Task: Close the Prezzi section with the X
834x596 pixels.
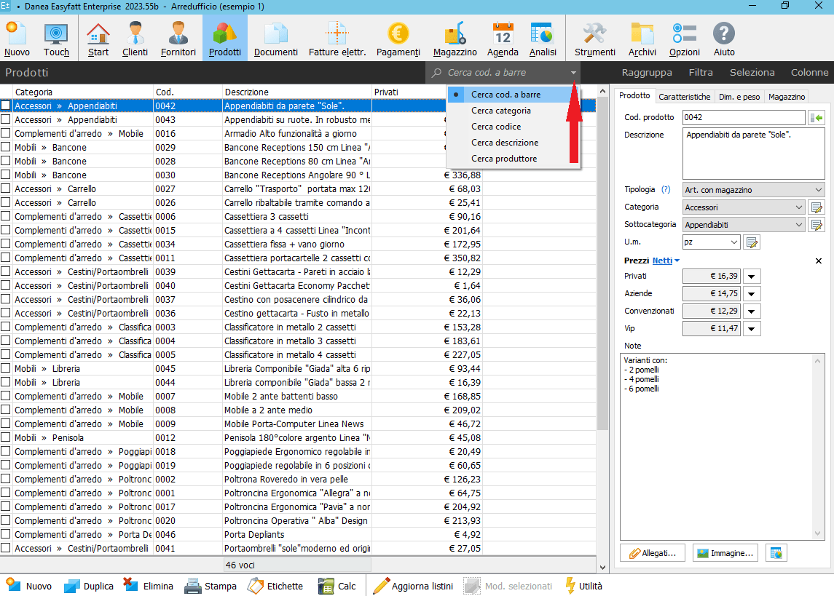Action: [x=819, y=261]
